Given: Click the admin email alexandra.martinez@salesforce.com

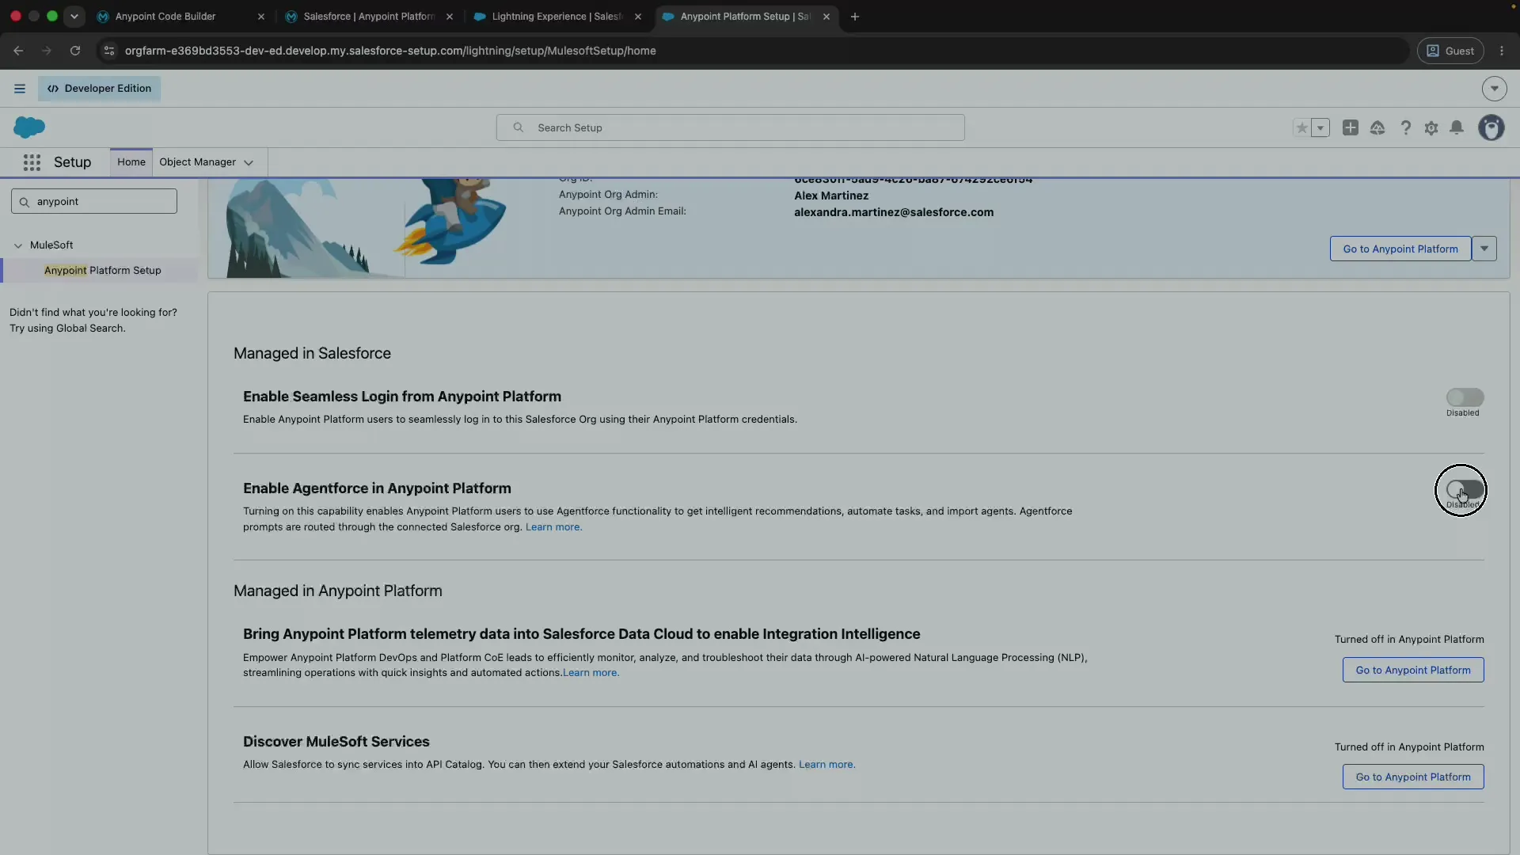Looking at the screenshot, I should point(894,212).
